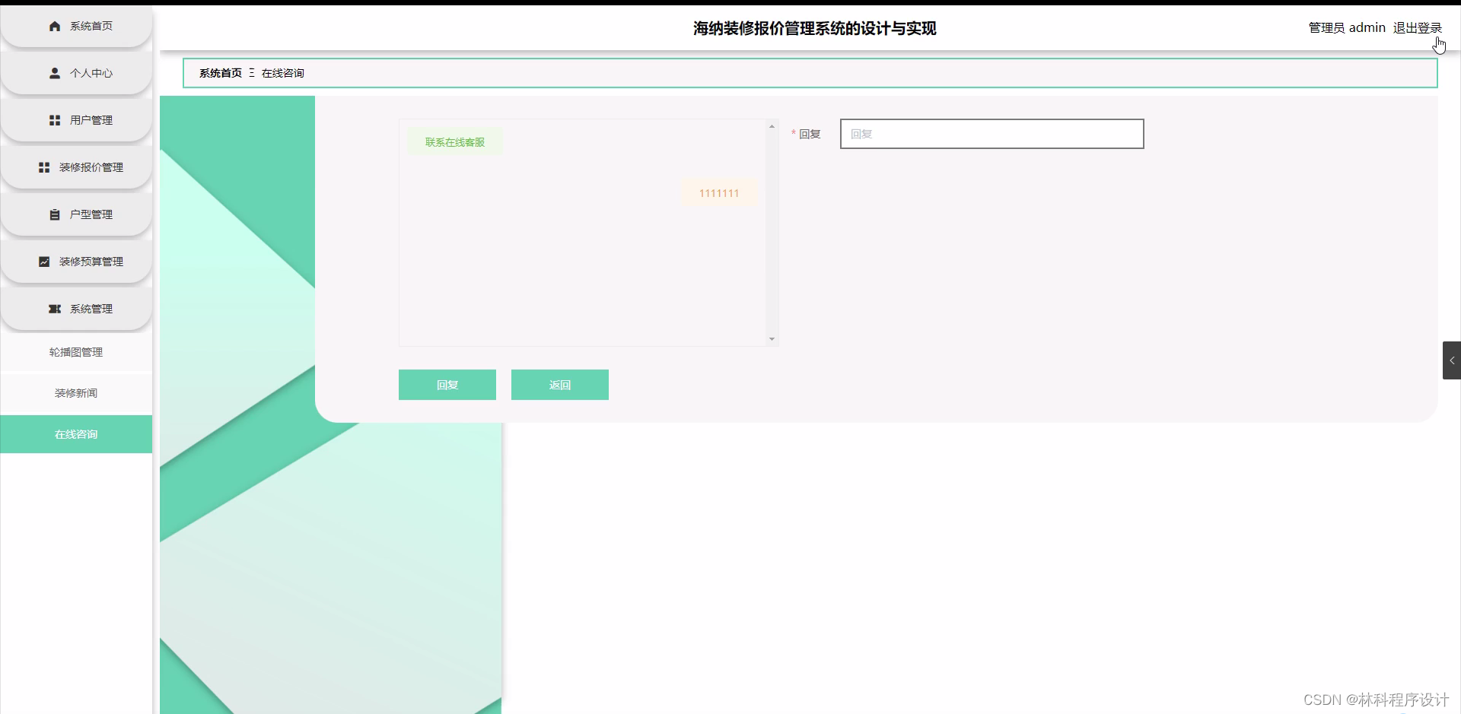
Task: Open the 轮播图管理 submenu item
Action: click(x=76, y=352)
